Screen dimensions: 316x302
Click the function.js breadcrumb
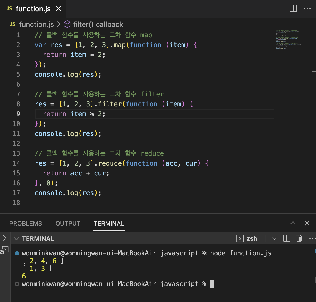(36, 24)
